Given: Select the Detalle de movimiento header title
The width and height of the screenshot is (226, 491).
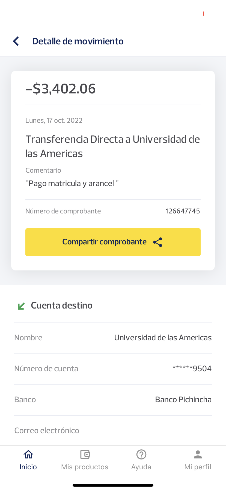Looking at the screenshot, I should (78, 41).
